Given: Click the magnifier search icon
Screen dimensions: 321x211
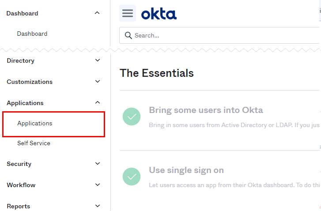Looking at the screenshot, I should click(x=128, y=35).
